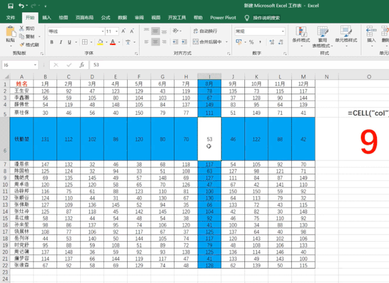Screen dimensions: 389x283
Task: Apply fill color bucket icon
Action: 100,42
